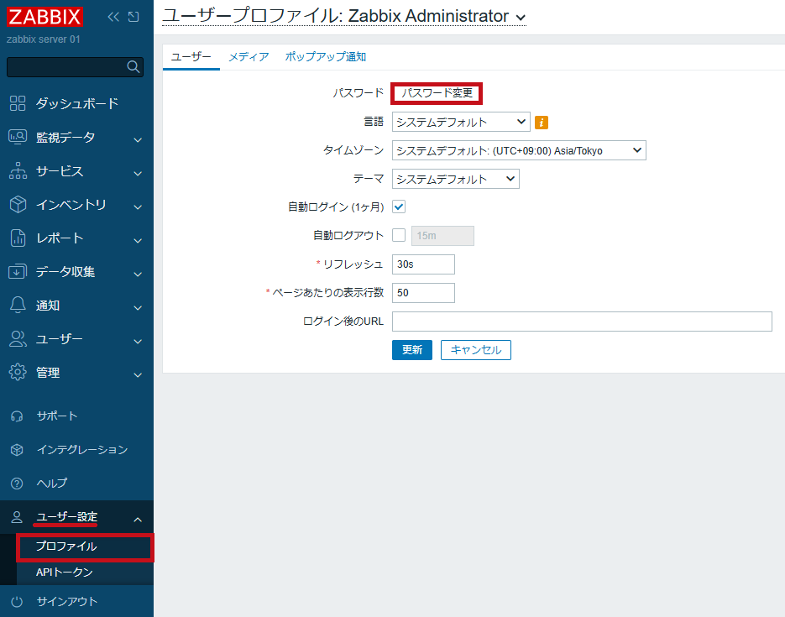Click the 監視データ monitor icon

pyautogui.click(x=18, y=137)
